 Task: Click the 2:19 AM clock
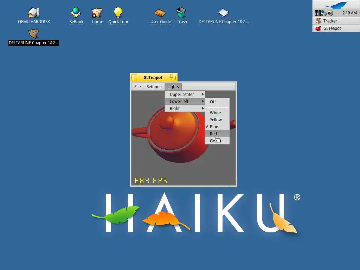349,13
